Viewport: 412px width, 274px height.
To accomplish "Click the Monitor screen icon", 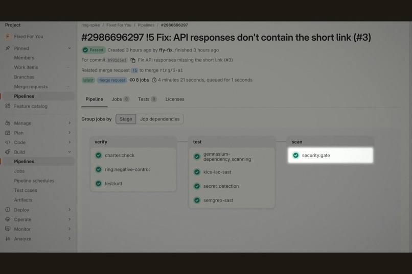I will 8,229.
